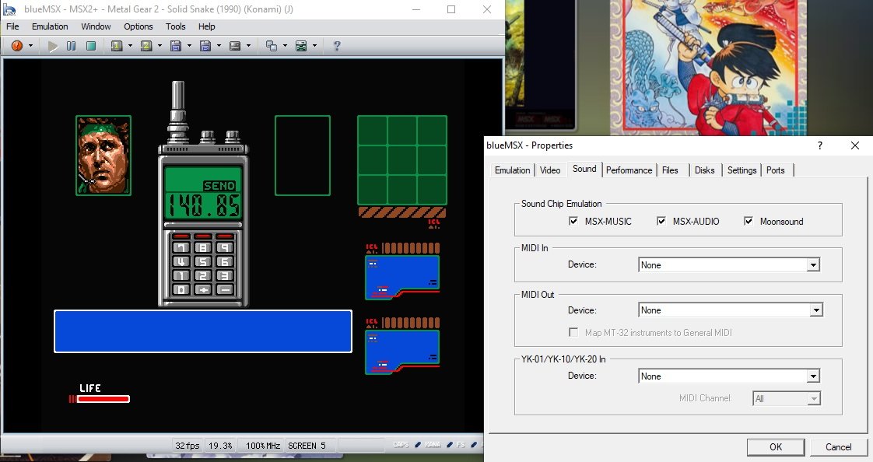The image size is (873, 462).
Task: Open the File menu
Action: pos(12,26)
